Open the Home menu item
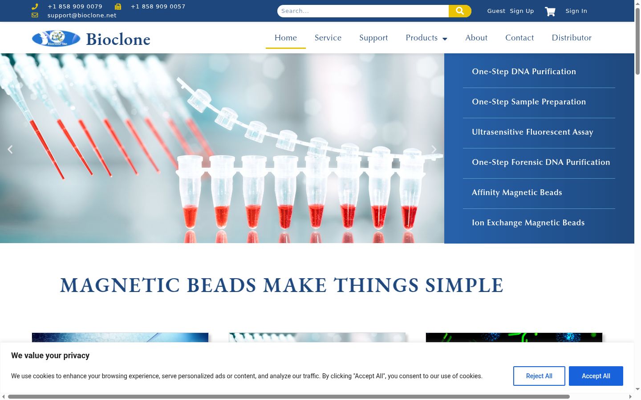 point(286,38)
